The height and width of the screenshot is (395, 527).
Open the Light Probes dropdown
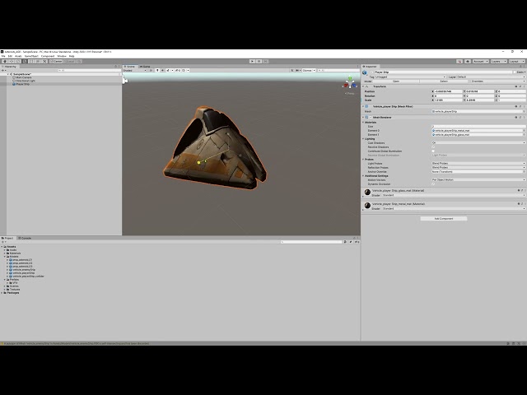click(x=478, y=163)
